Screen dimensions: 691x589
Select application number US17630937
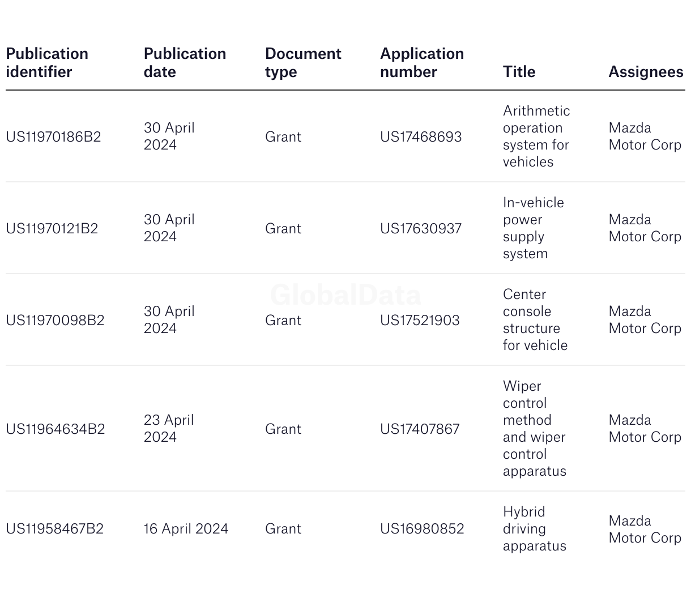click(421, 228)
